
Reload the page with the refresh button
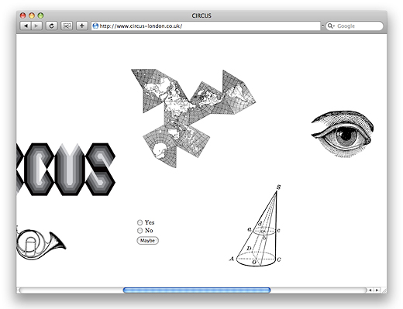(51, 26)
